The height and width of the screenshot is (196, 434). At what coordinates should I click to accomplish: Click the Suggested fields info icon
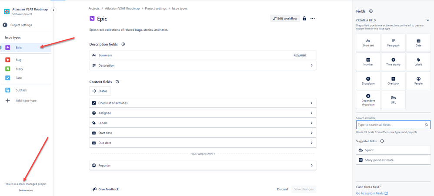pos(382,141)
